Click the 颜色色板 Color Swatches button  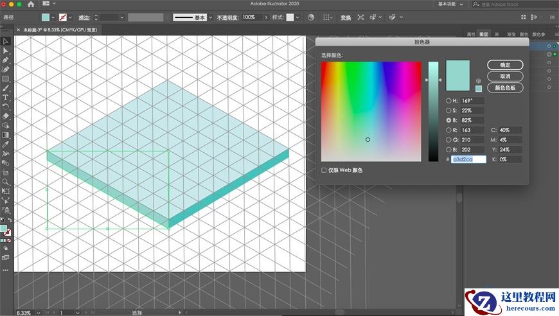[x=505, y=87]
